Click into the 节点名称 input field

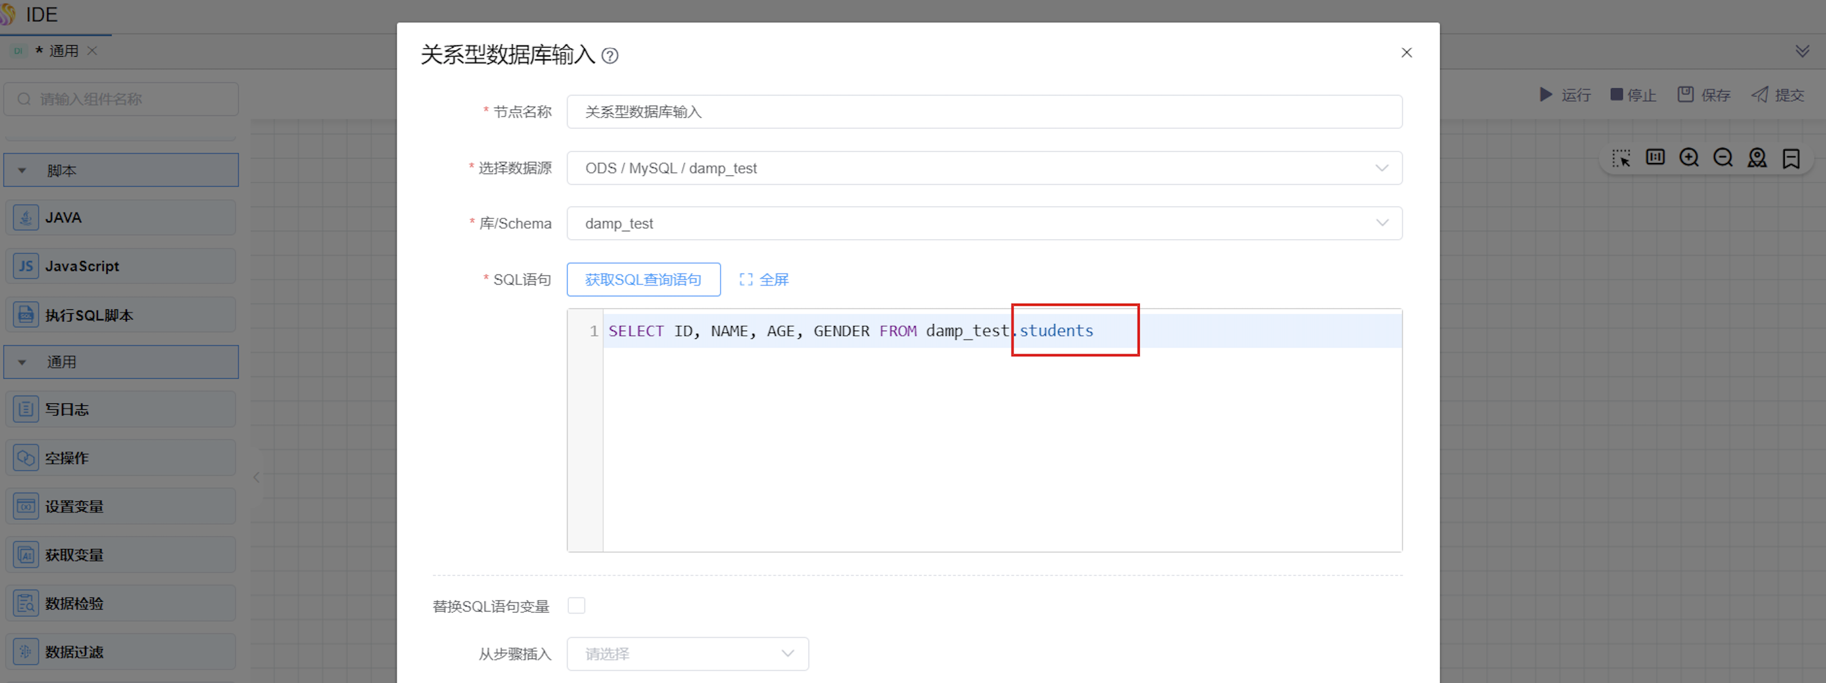[983, 112]
